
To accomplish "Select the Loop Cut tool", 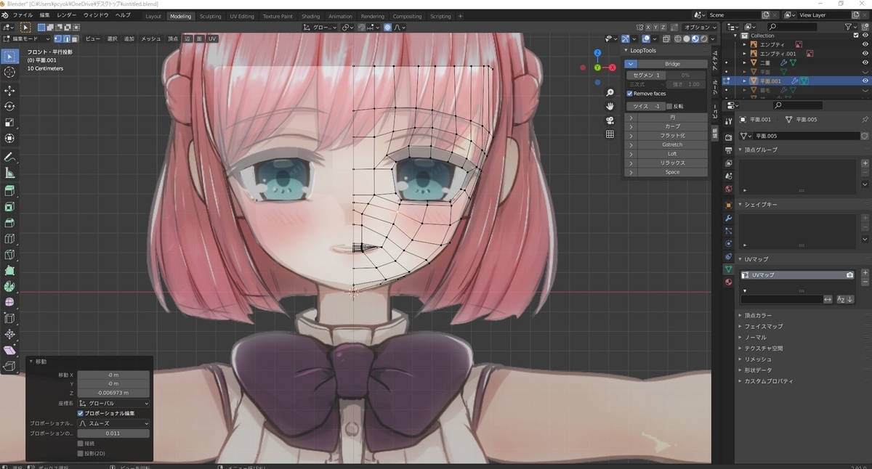I will point(9,239).
